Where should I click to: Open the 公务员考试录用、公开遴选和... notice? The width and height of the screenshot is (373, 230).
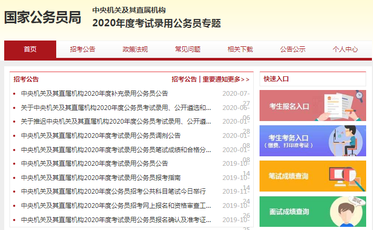click(116, 108)
